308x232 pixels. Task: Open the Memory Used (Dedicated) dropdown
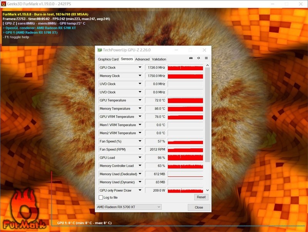140,174
